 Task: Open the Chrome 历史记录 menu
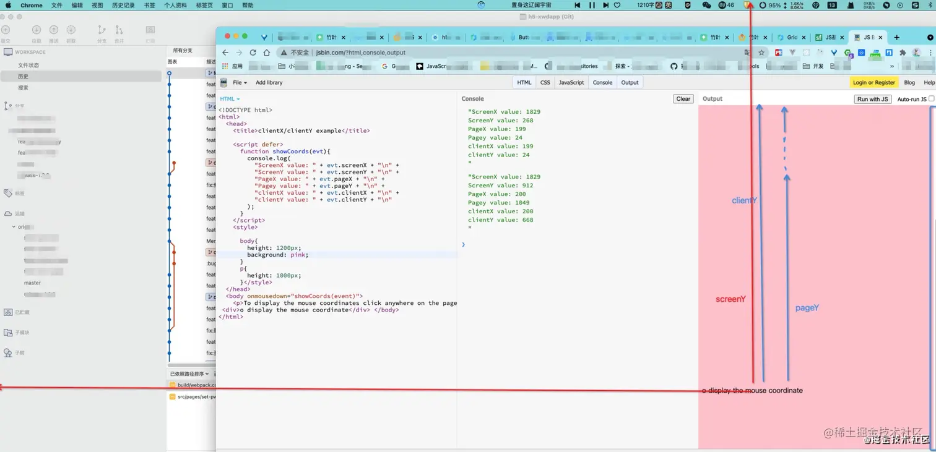tap(123, 5)
